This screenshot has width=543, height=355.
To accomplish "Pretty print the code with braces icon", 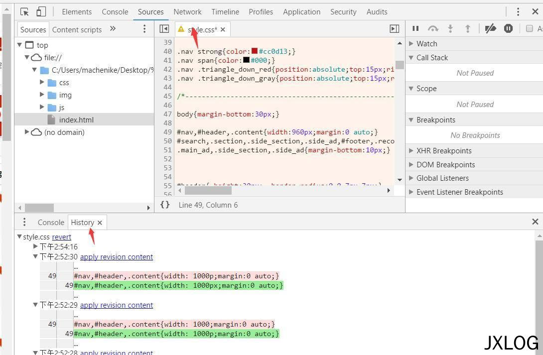I will coord(165,205).
